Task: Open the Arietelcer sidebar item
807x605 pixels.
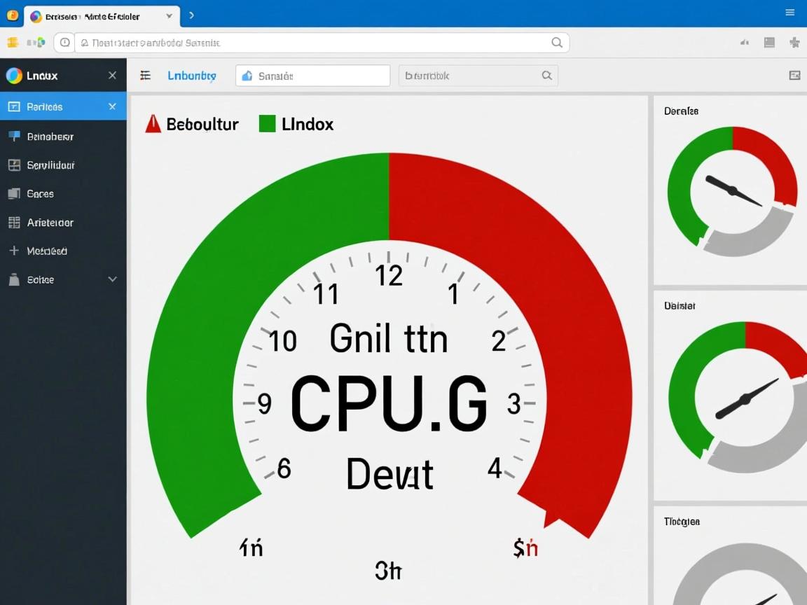Action: tap(50, 223)
